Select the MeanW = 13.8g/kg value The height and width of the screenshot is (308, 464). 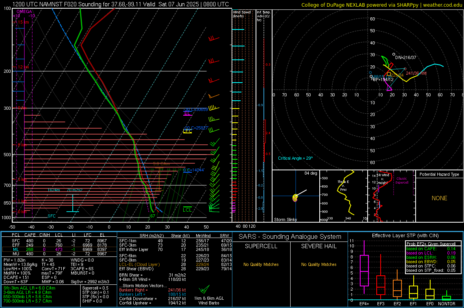tap(20, 264)
